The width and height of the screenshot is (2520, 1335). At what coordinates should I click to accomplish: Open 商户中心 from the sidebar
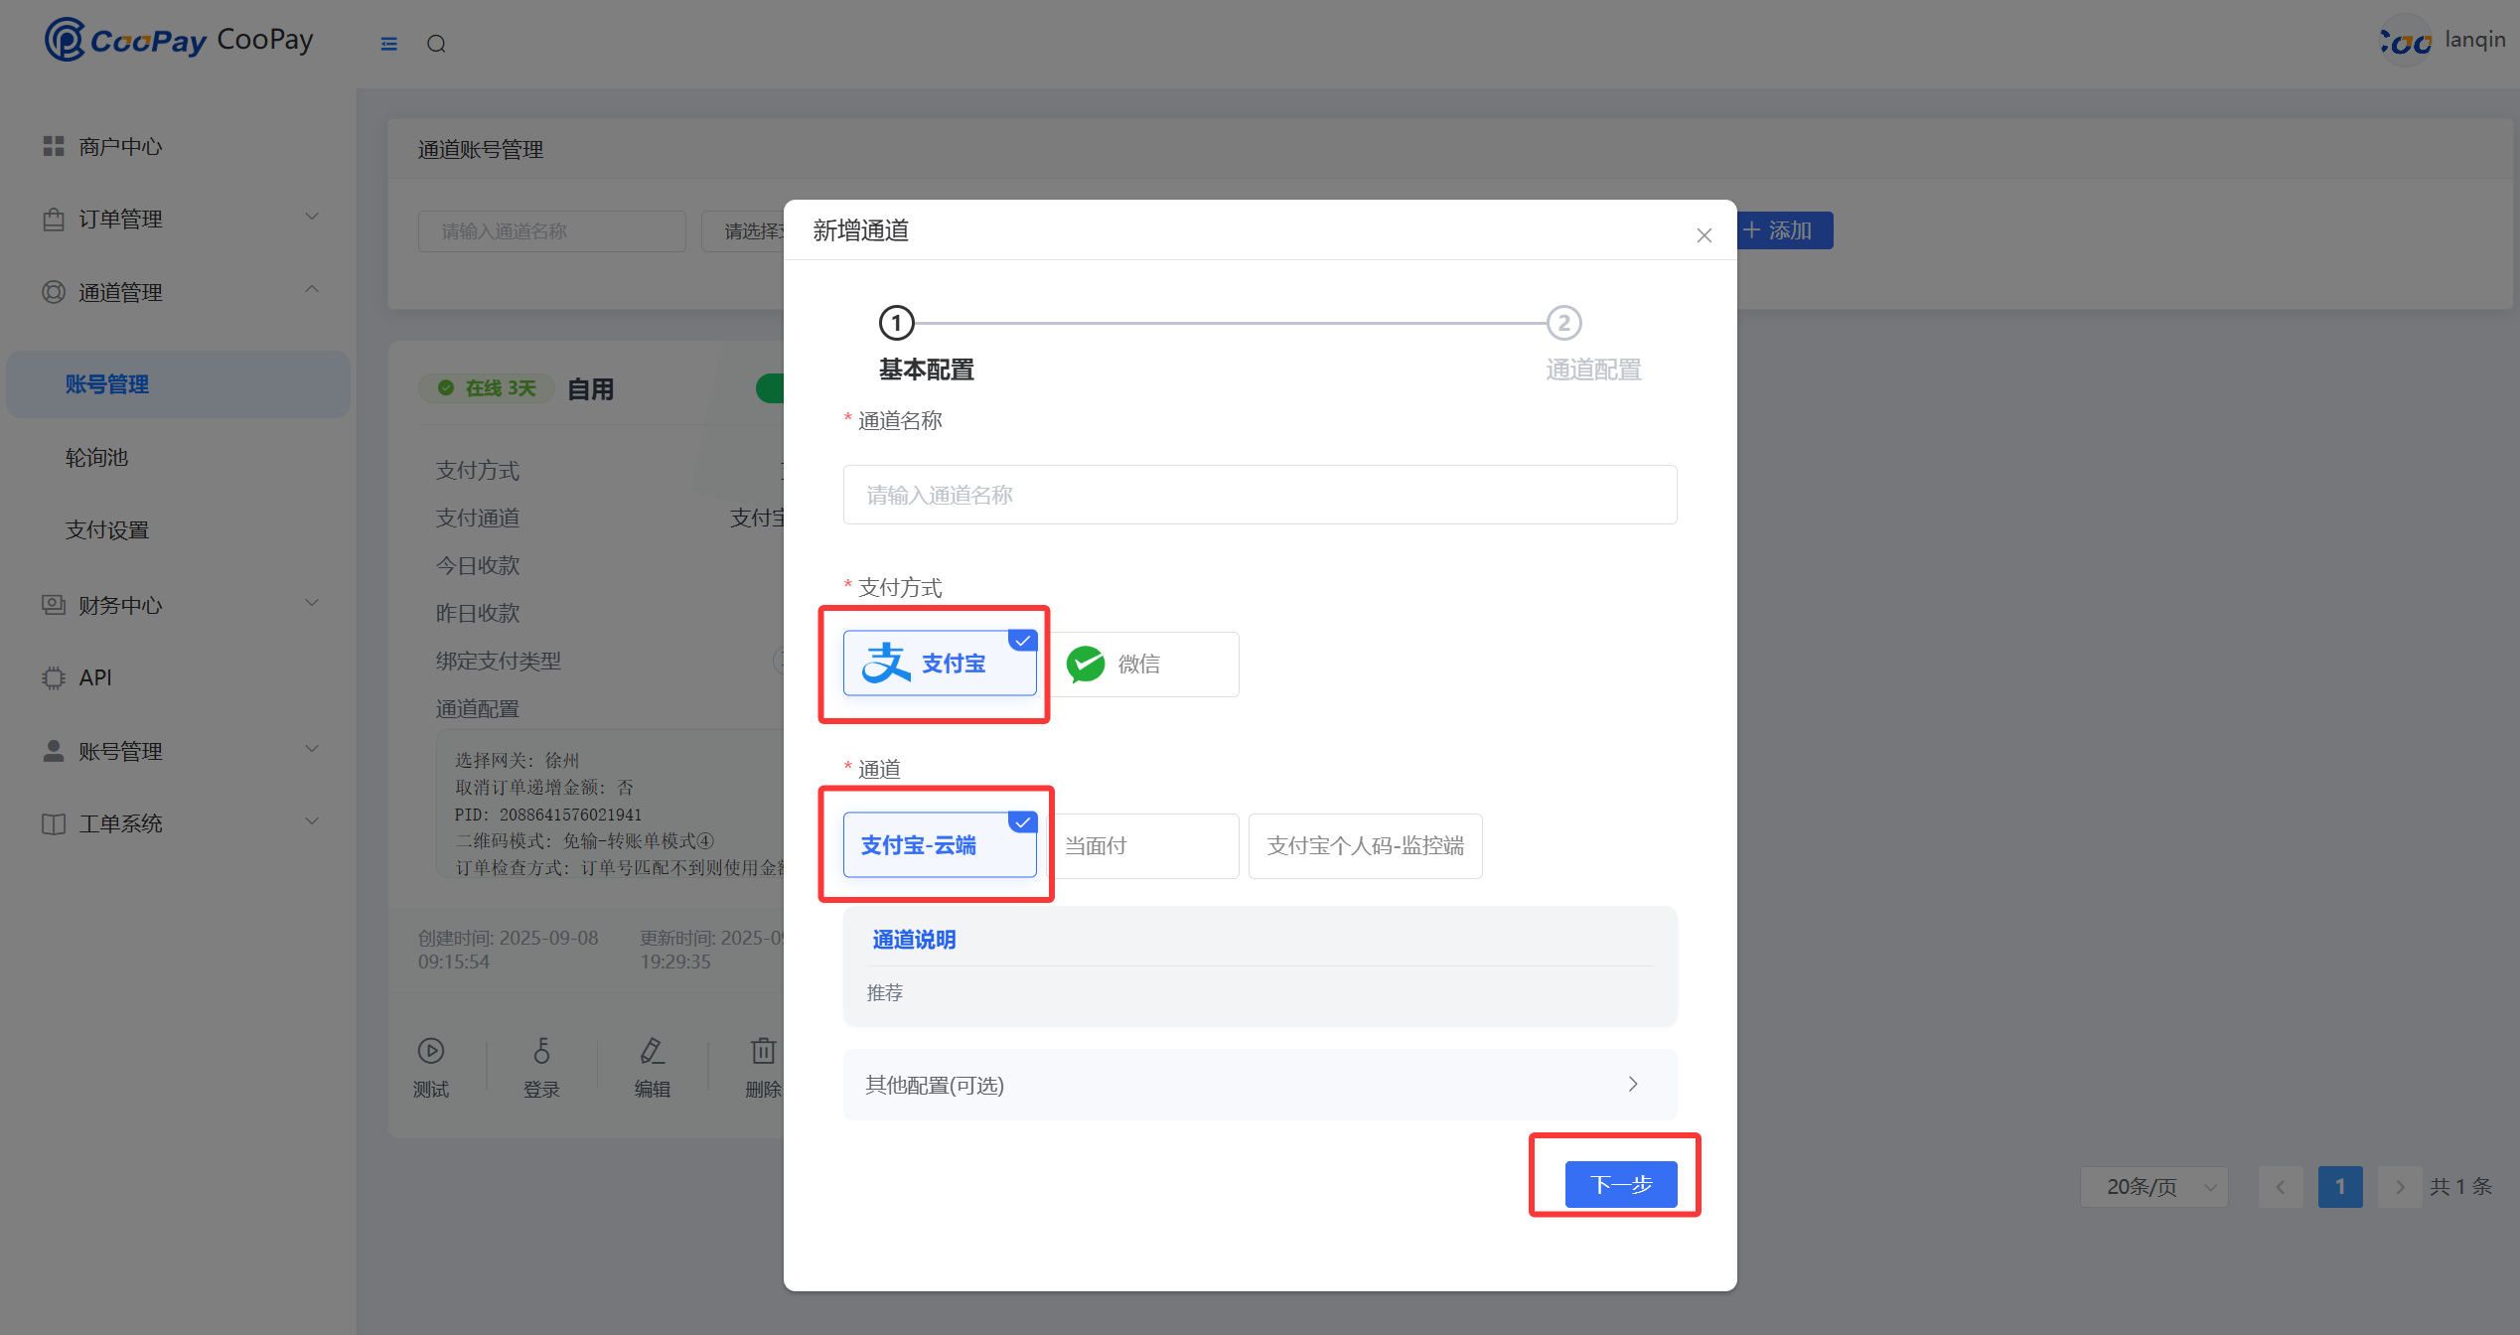(120, 147)
